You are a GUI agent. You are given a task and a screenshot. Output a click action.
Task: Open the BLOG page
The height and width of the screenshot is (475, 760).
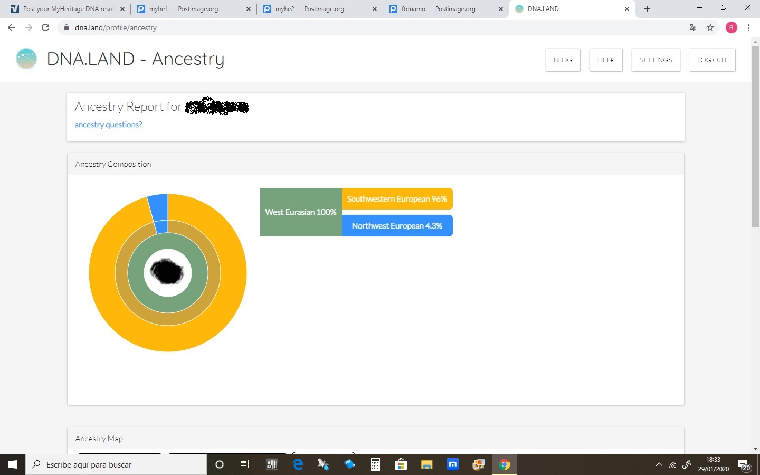pyautogui.click(x=563, y=60)
